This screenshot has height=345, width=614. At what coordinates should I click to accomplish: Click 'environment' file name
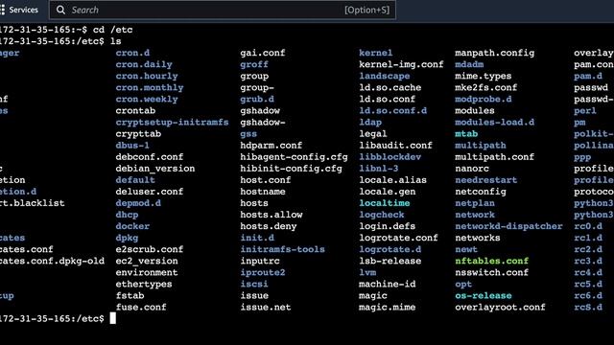click(147, 272)
